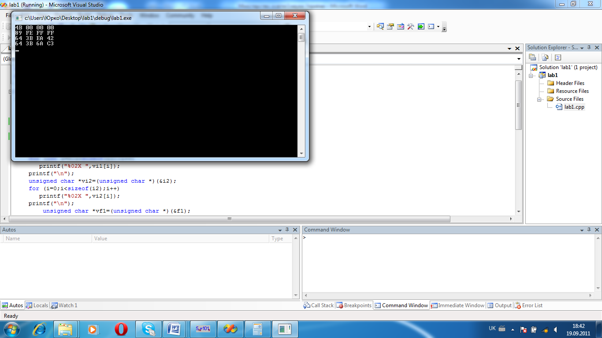Screen dimensions: 602x338
Task: Select Solution 'lab1' (1 project) node
Action: 568,67
